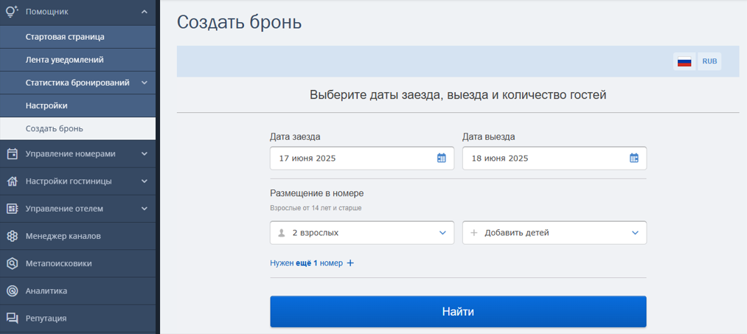Click the house icon for Настройки гостиницы

tap(13, 181)
